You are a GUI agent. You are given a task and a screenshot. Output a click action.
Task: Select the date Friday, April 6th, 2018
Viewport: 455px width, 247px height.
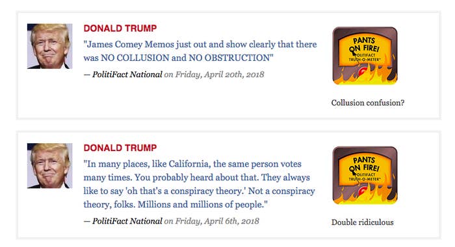pyautogui.click(x=217, y=221)
